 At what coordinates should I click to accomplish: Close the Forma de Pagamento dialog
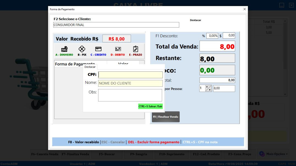(245, 9)
